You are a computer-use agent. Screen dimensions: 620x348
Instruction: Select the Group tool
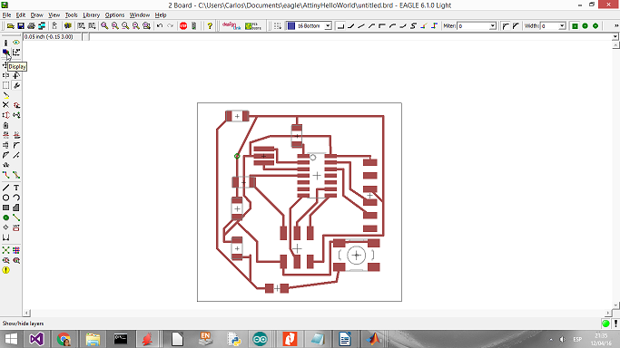tap(6, 85)
